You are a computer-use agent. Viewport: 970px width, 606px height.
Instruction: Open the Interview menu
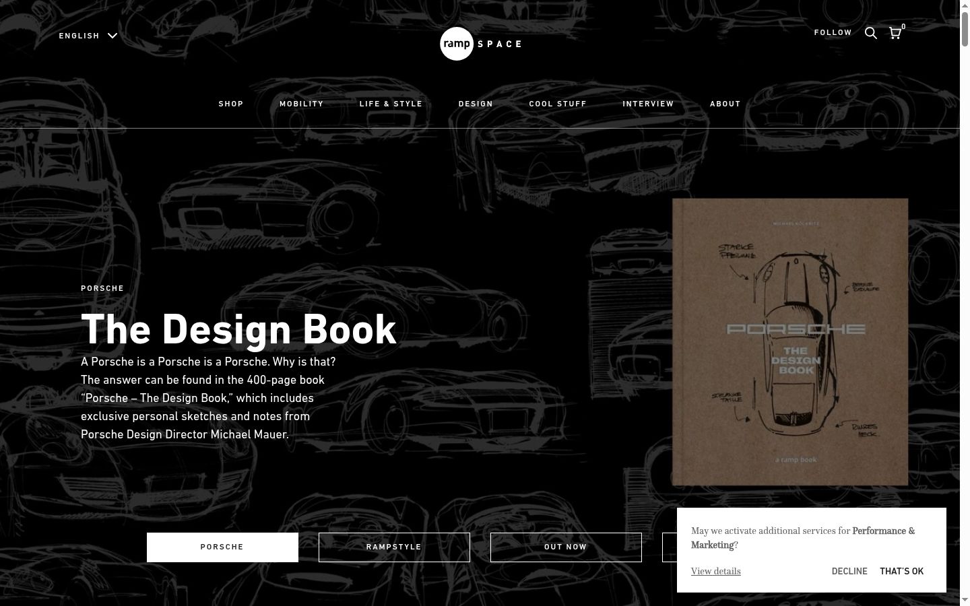click(648, 104)
